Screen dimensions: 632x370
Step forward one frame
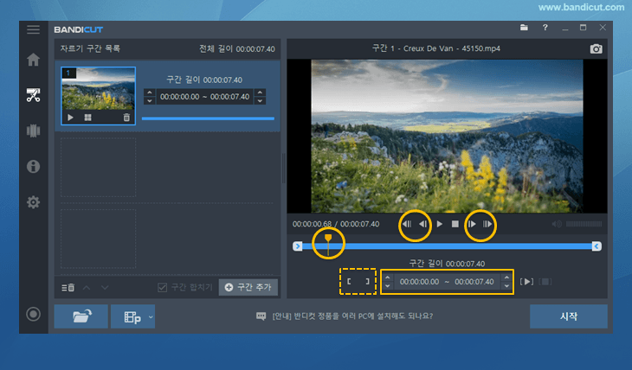click(x=472, y=224)
